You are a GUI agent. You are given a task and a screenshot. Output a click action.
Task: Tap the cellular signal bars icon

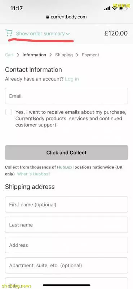click(107, 8)
